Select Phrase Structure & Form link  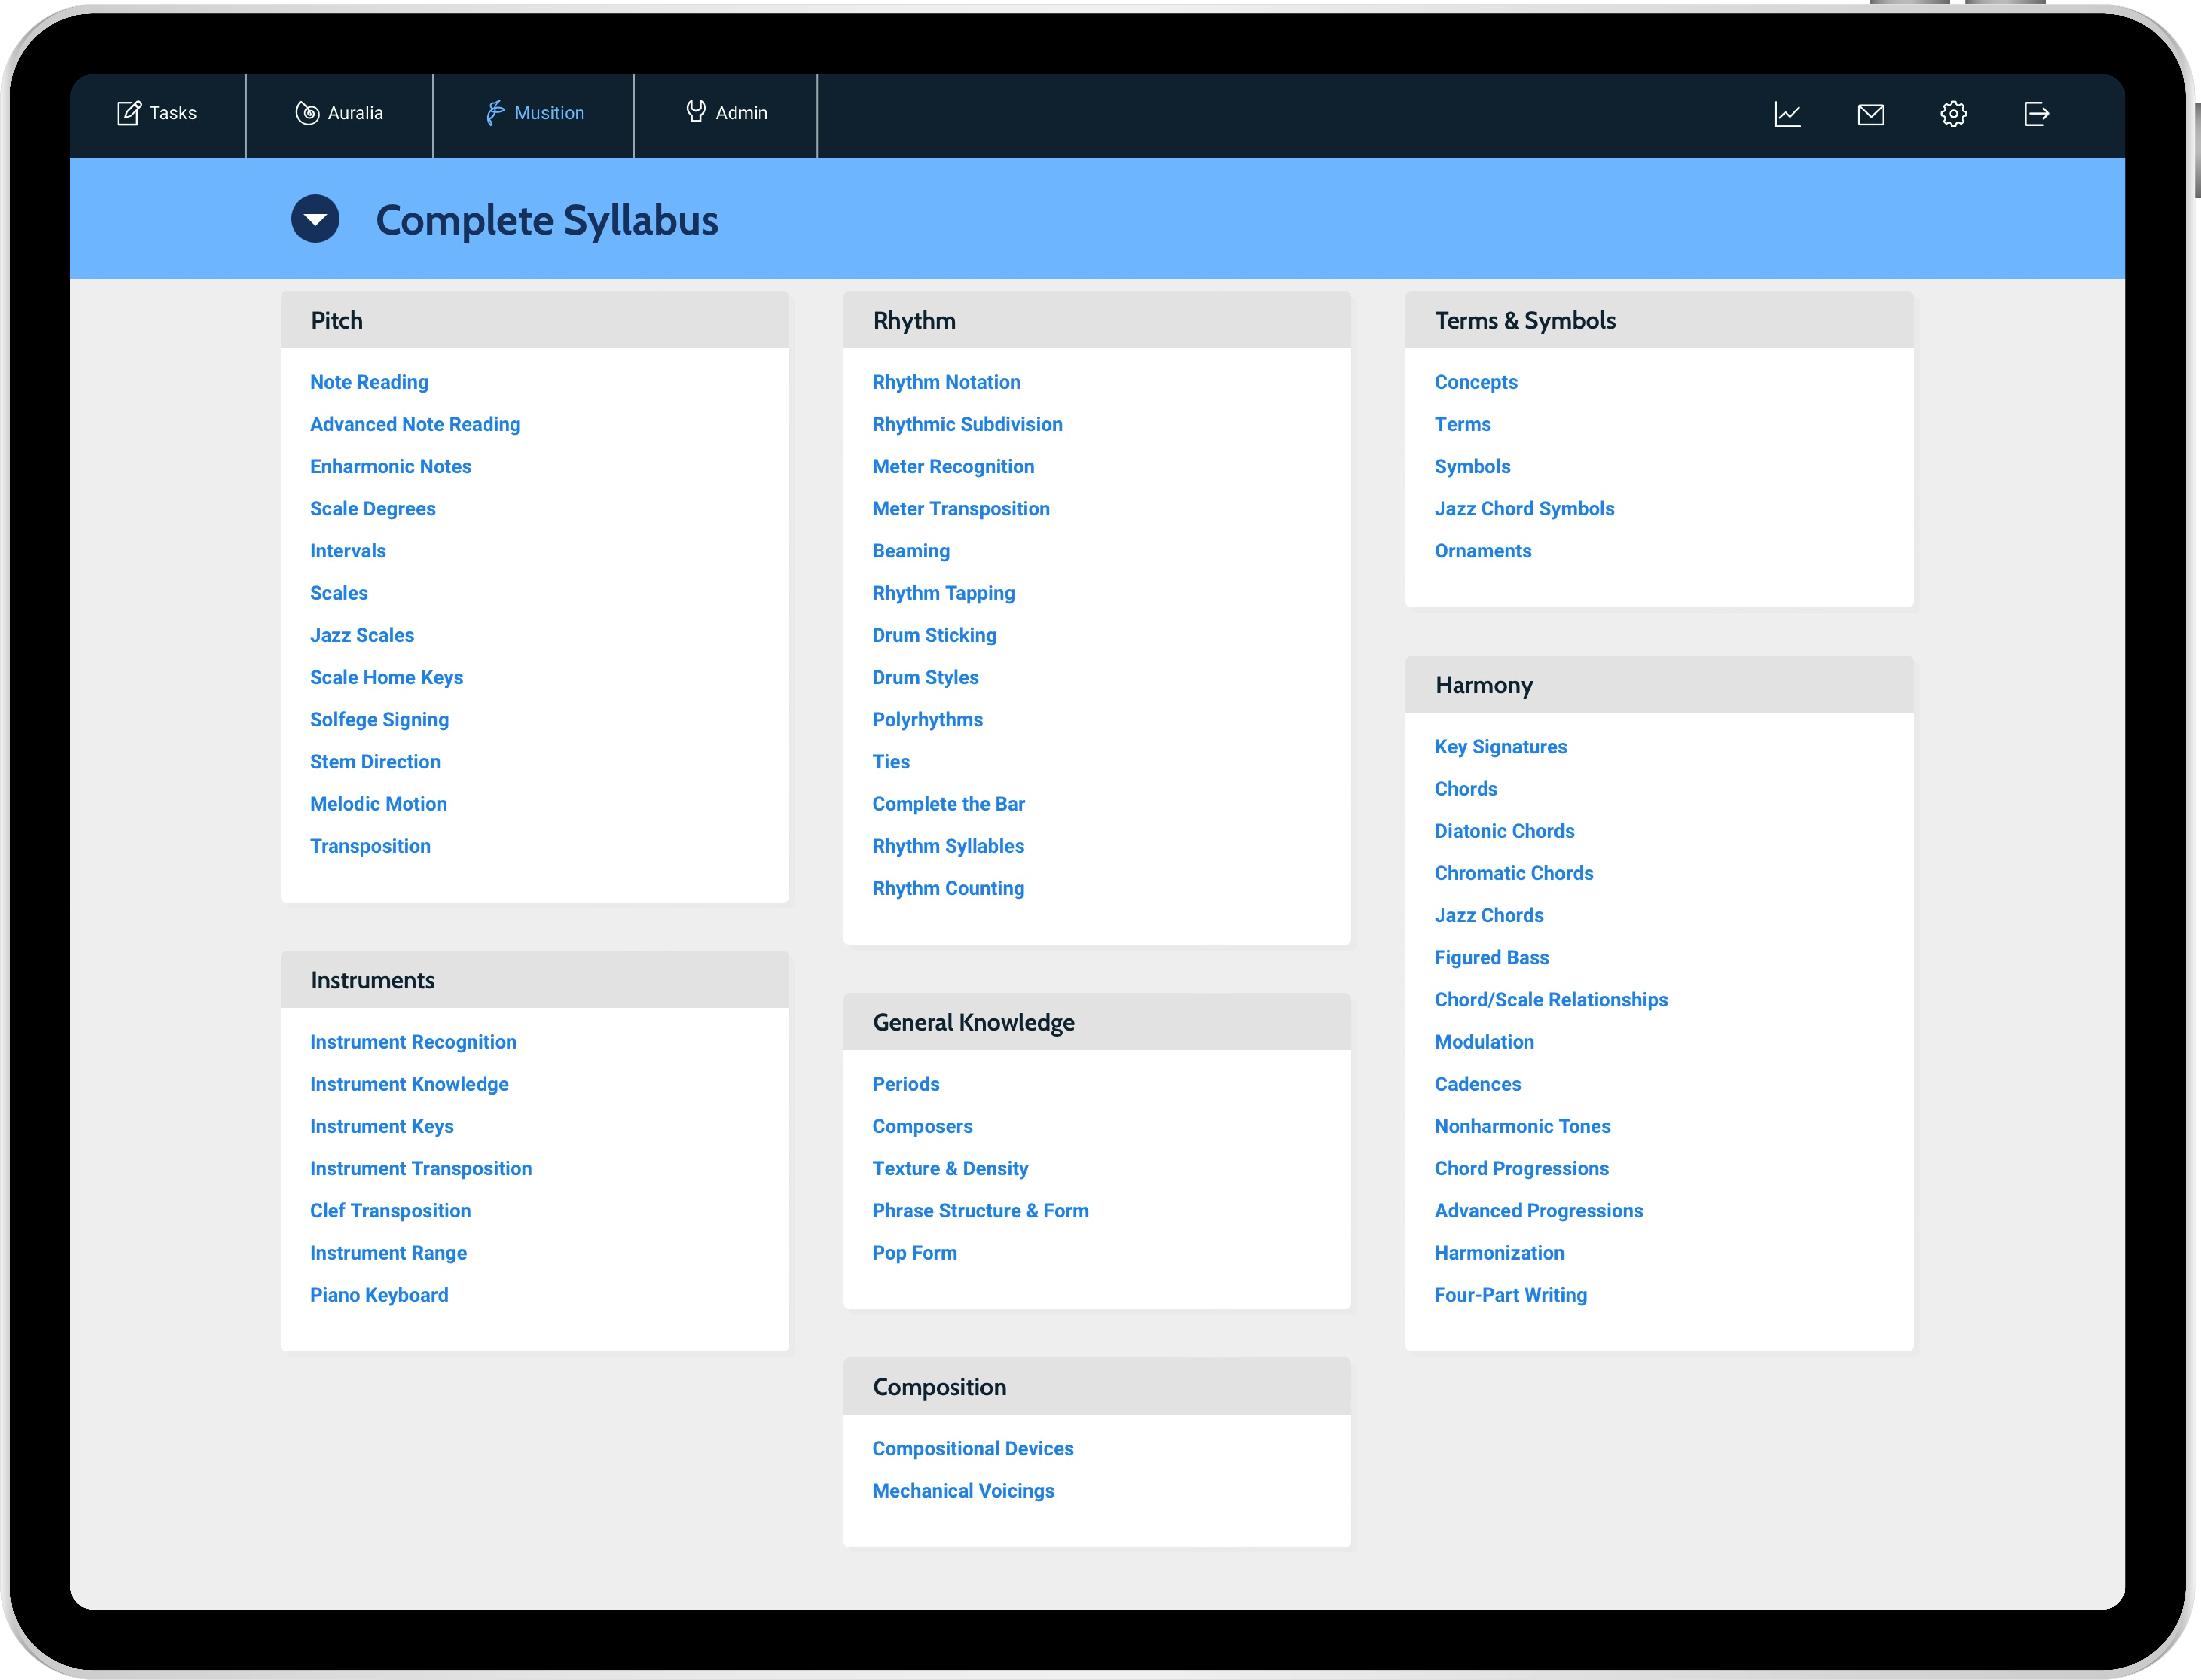(x=980, y=1211)
